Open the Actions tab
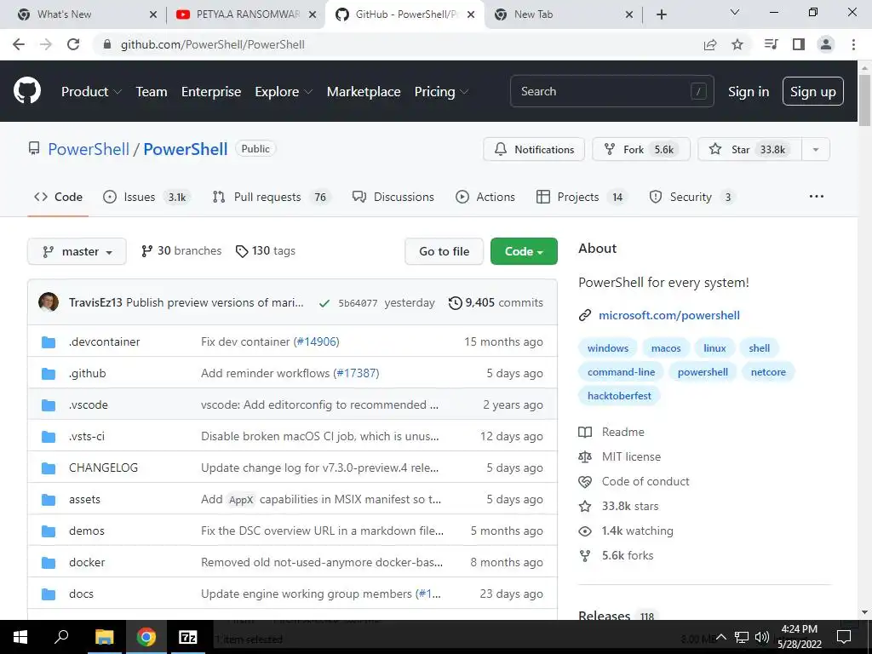872x654 pixels. pyautogui.click(x=485, y=197)
